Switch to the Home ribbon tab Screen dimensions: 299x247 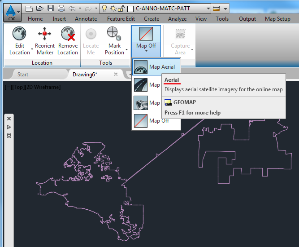[35, 19]
